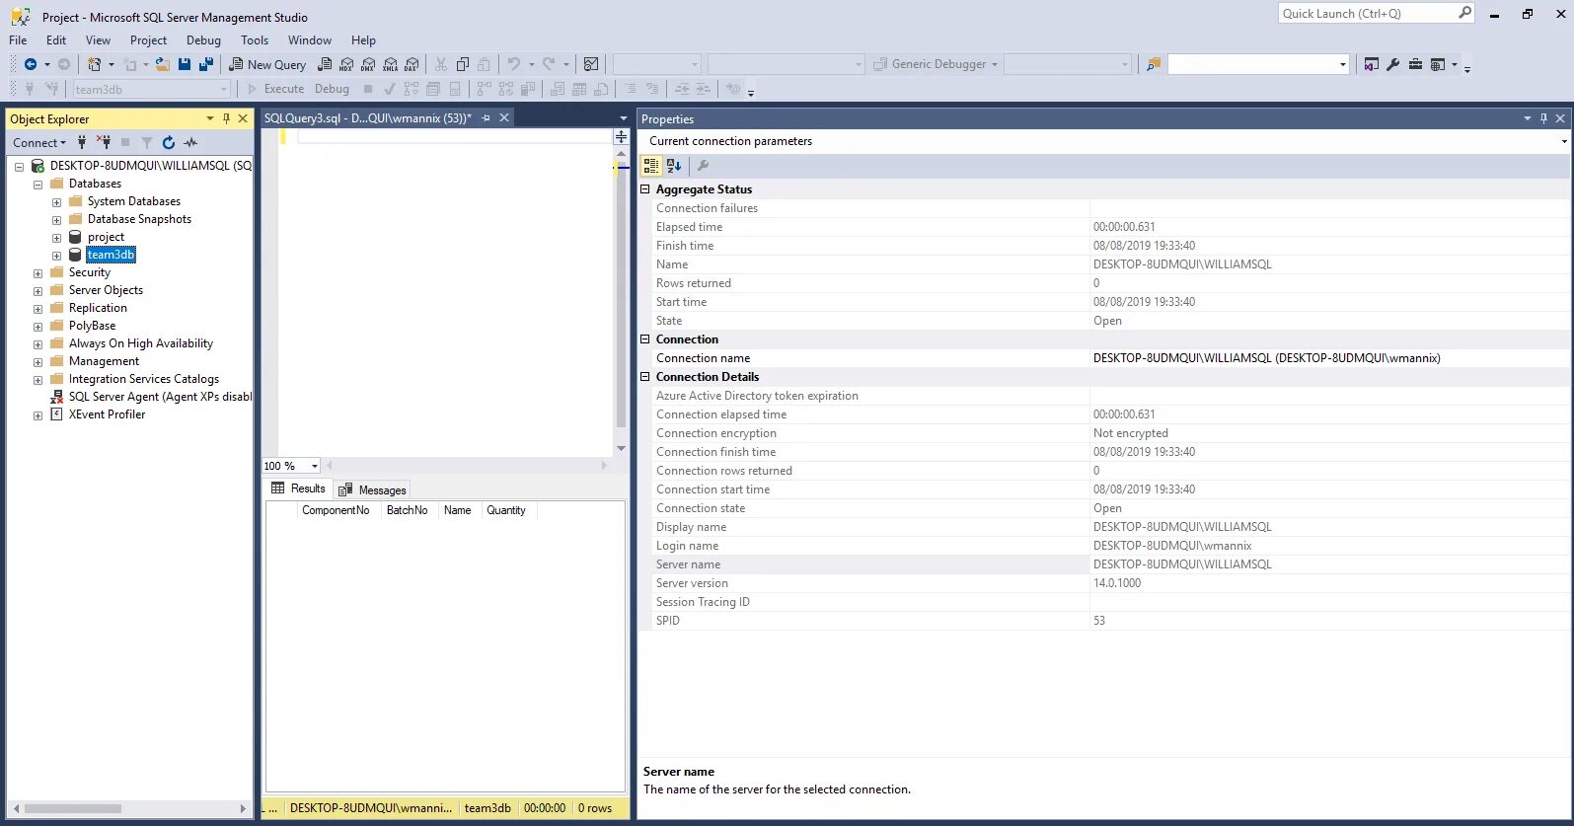Open the Tools menu
This screenshot has width=1574, height=826.
[255, 40]
